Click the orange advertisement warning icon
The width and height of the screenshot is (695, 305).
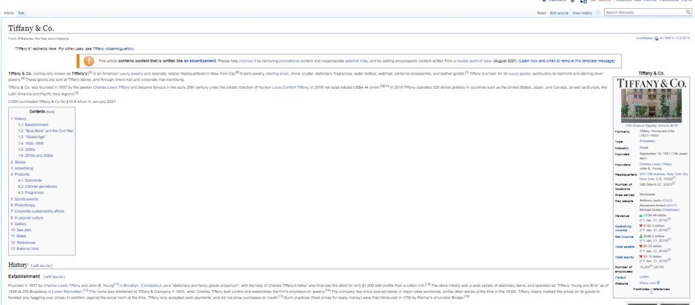[89, 60]
